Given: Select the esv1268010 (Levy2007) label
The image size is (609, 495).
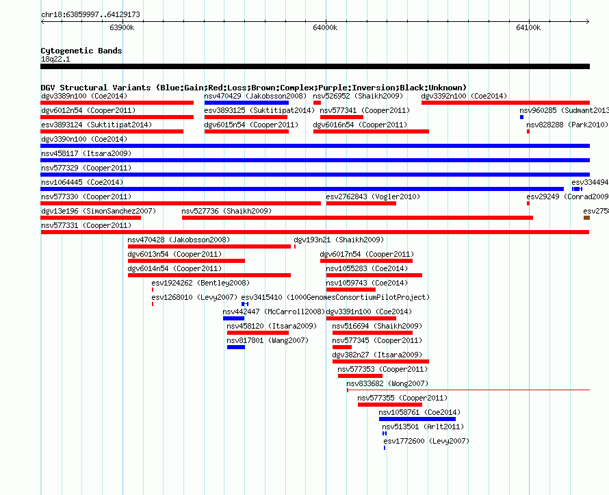Looking at the screenshot, I should (194, 297).
